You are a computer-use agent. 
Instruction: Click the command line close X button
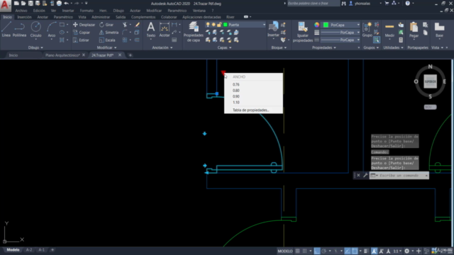click(358, 175)
